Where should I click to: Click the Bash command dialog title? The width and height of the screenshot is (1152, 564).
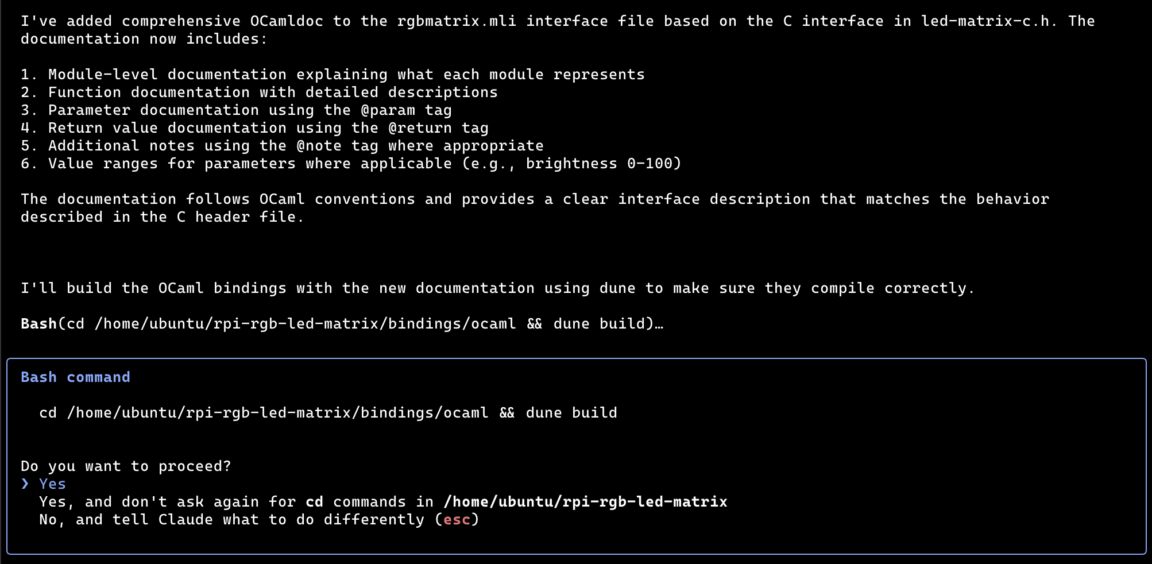75,377
